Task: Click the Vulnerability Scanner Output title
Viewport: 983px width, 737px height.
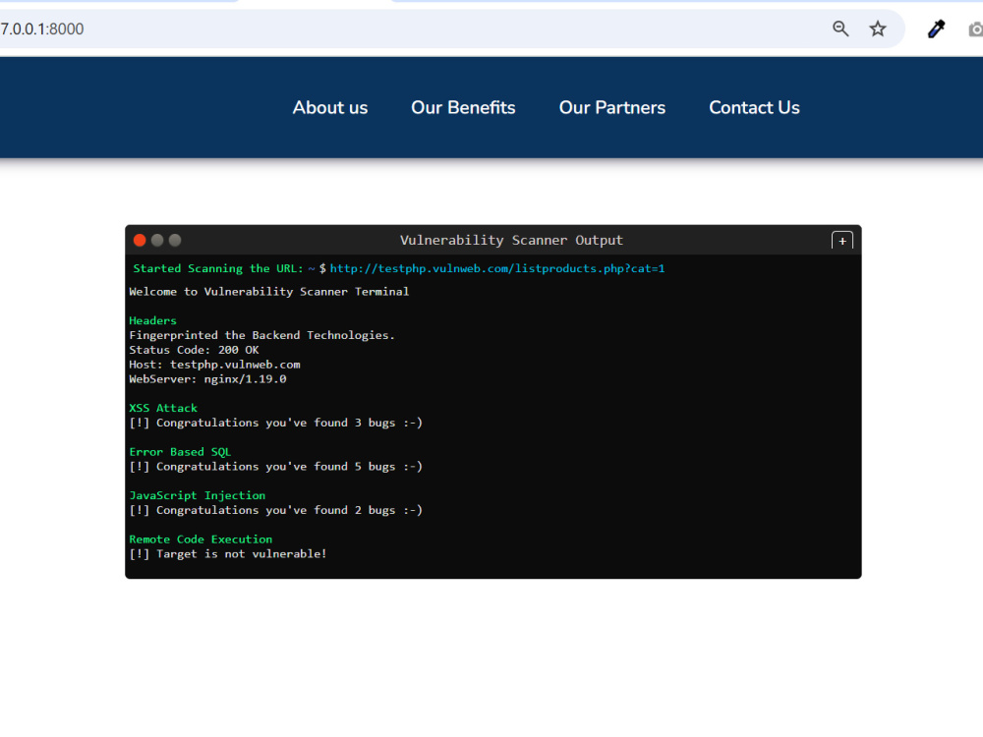Action: click(x=511, y=240)
